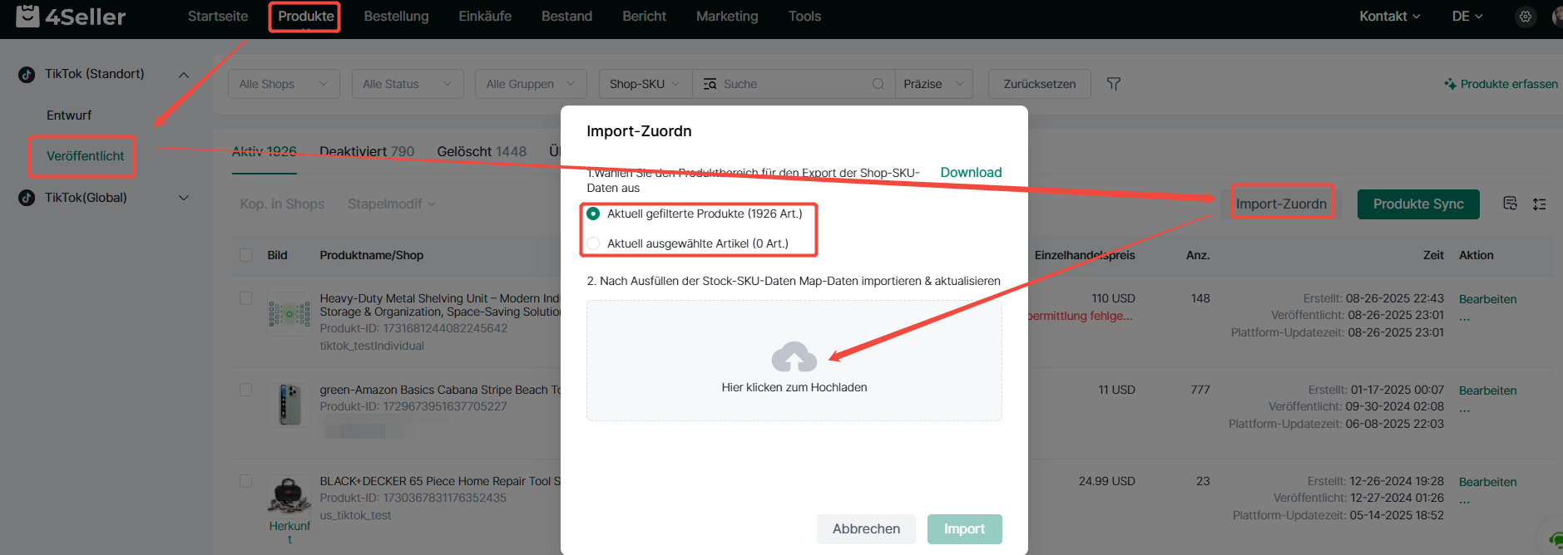
Task: Open more actions for Amazon Basics Cabana row
Action: [x=1464, y=410]
